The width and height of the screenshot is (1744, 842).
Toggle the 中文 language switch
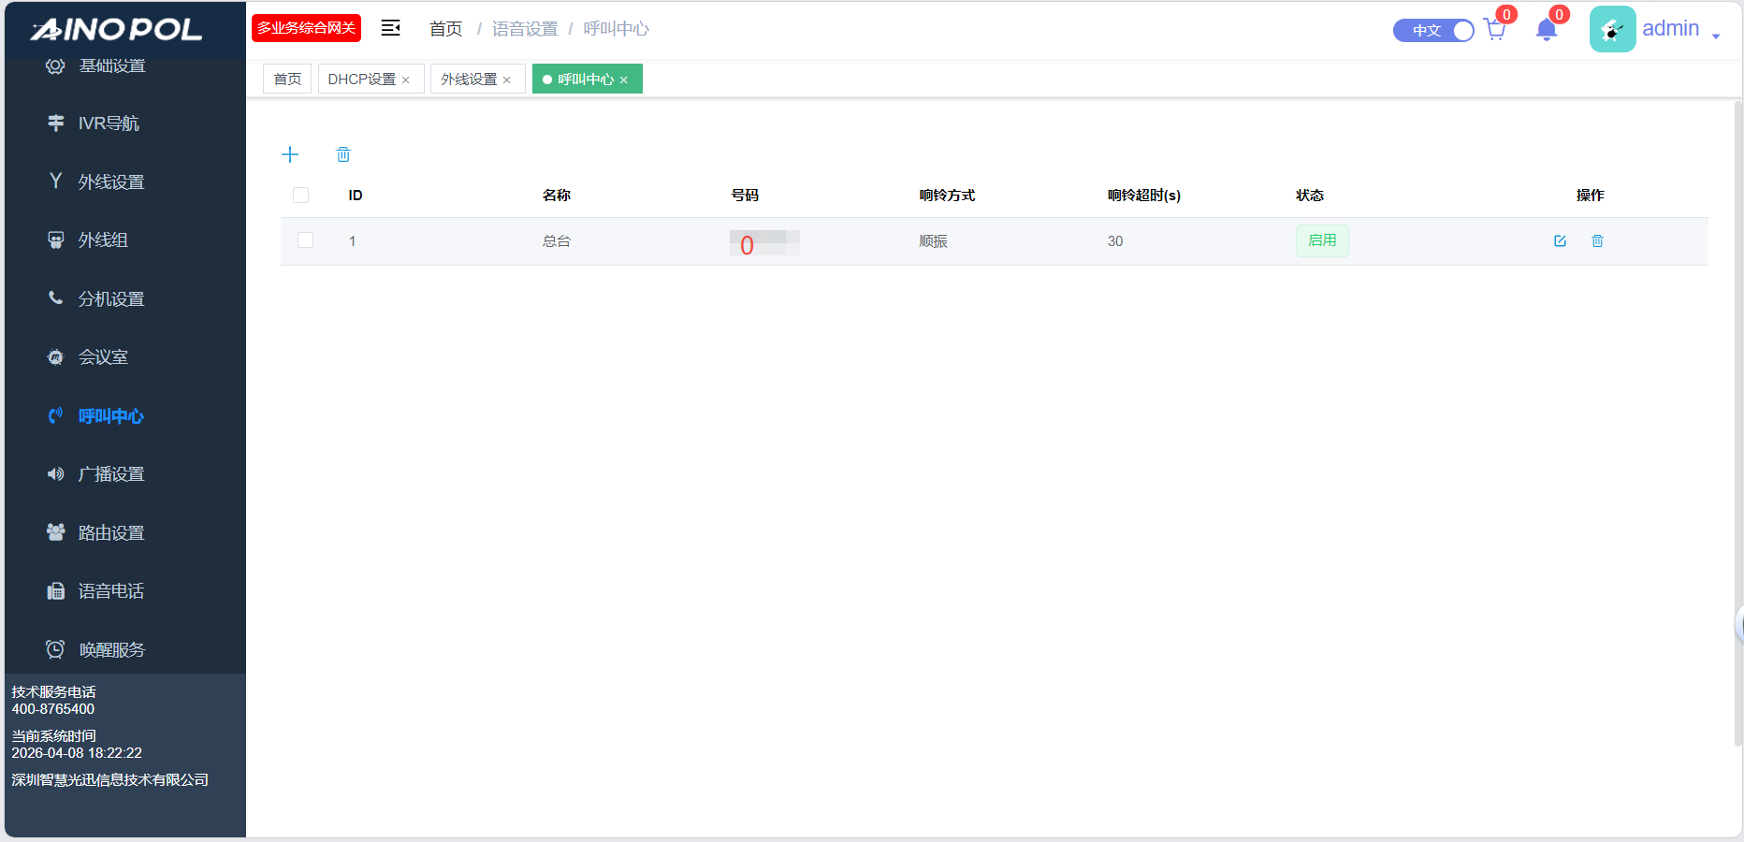click(1433, 31)
